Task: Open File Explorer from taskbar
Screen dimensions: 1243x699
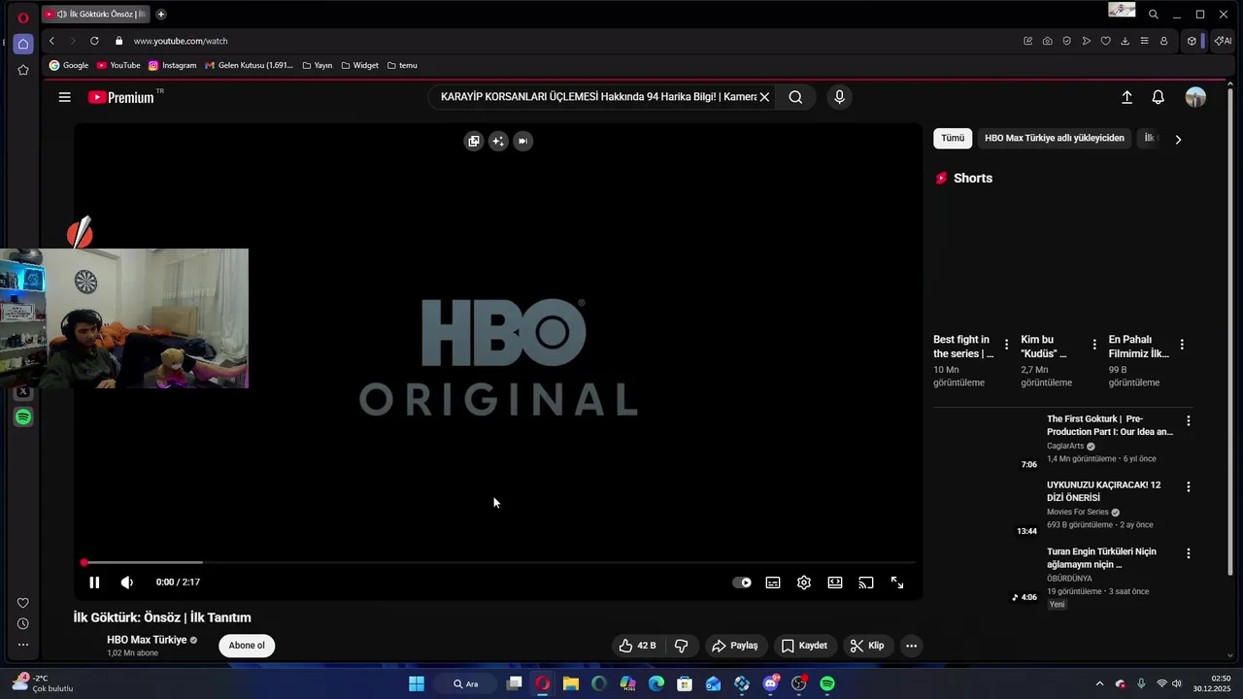Action: 571,683
